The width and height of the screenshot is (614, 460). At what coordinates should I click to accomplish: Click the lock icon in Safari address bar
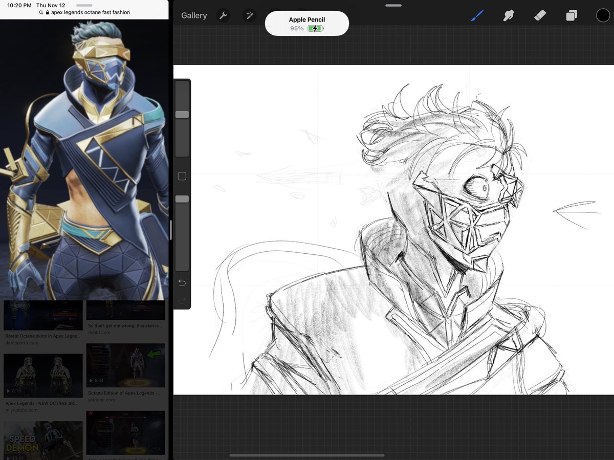(x=47, y=12)
